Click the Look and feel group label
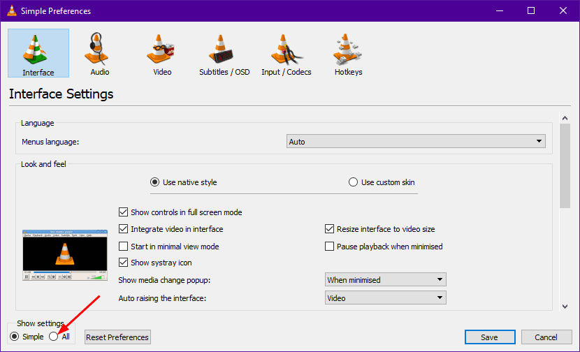This screenshot has height=352, width=580. pyautogui.click(x=43, y=164)
